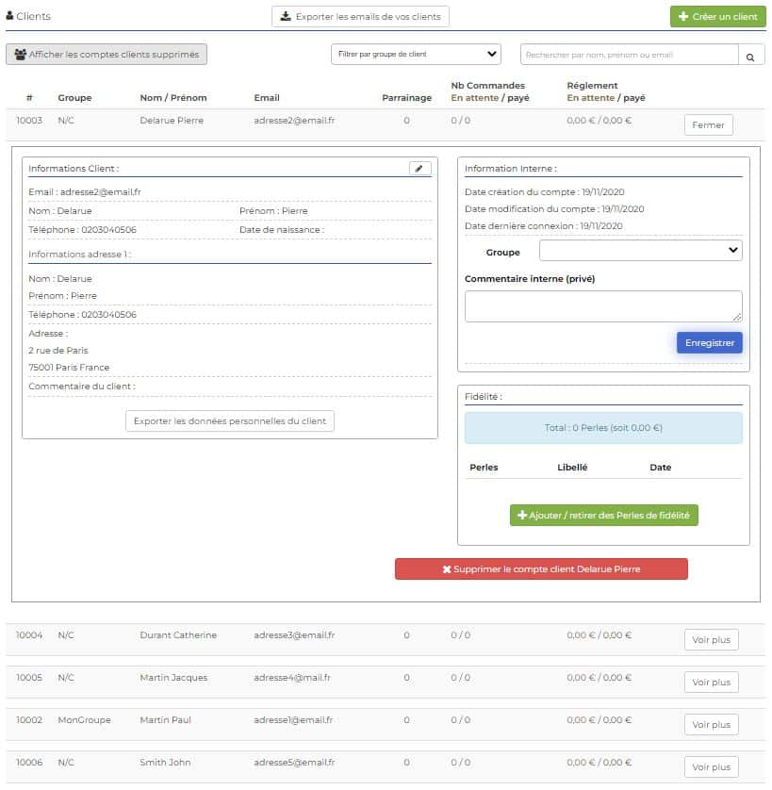This screenshot has height=790, width=772.
Task: Click client ID 10006
Action: tap(29, 763)
